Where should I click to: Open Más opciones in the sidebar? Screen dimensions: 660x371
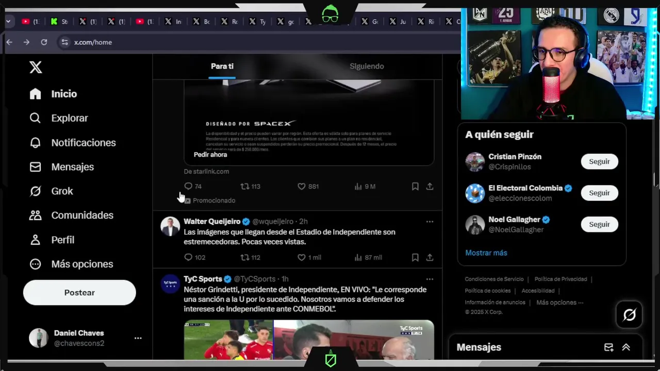coord(71,264)
